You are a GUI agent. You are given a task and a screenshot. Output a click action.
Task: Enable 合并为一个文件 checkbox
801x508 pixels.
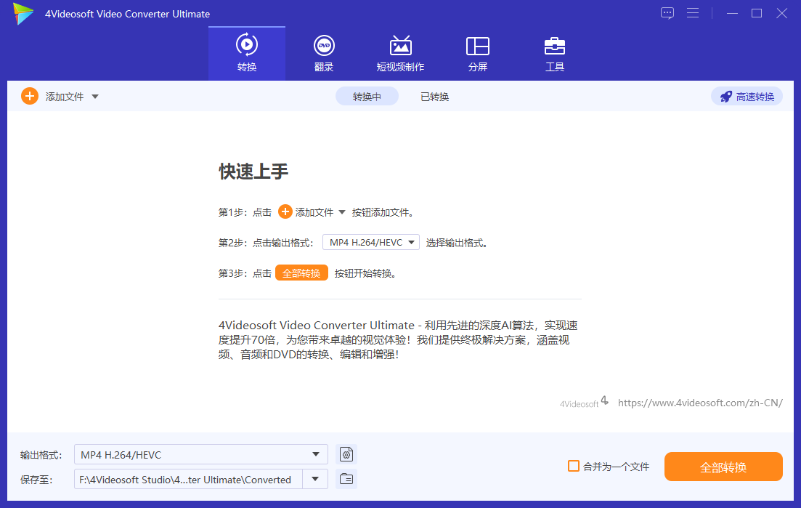point(574,467)
